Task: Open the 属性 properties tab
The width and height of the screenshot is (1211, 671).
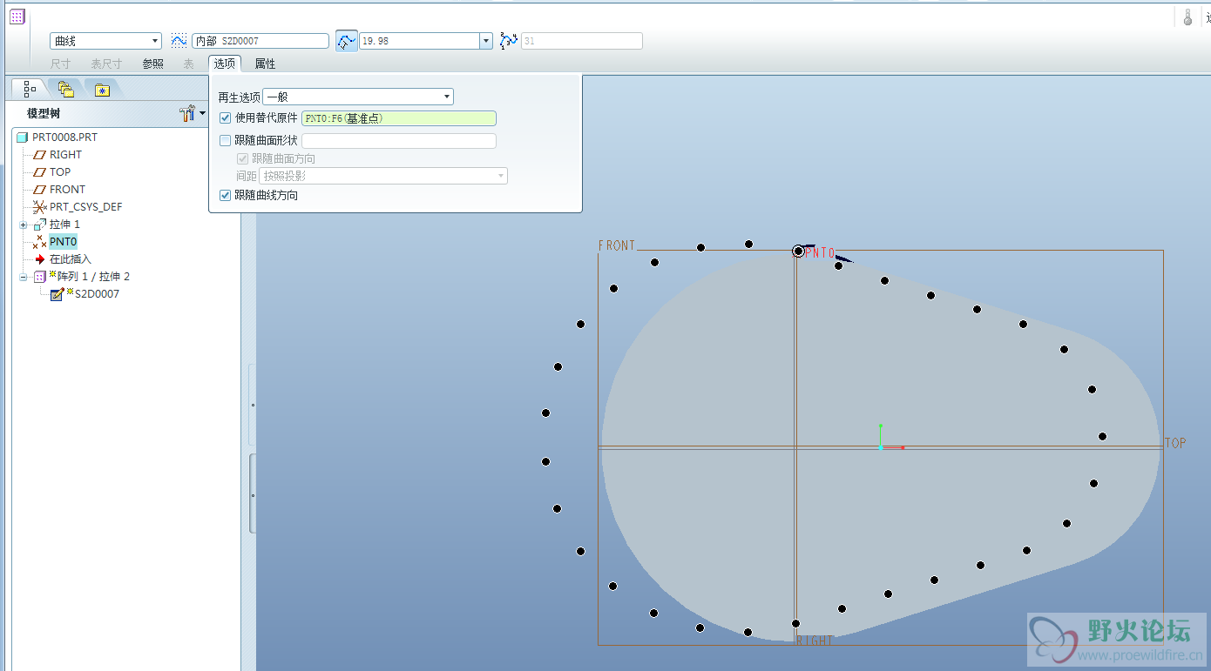Action: (265, 64)
